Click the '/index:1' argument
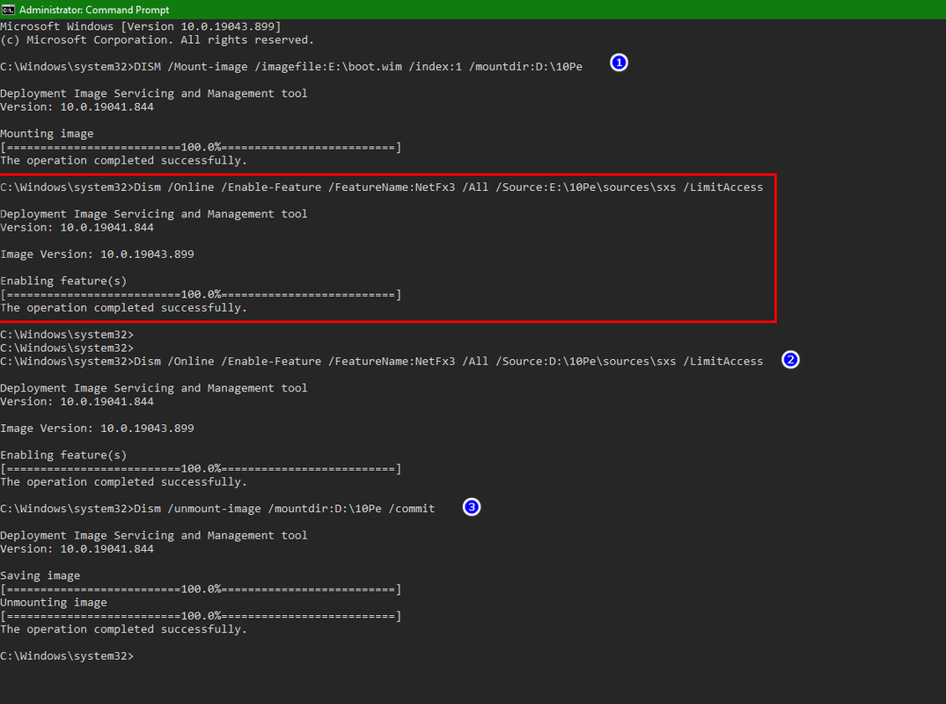 pyautogui.click(x=435, y=67)
